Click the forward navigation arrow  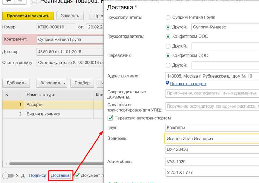(20, 2)
